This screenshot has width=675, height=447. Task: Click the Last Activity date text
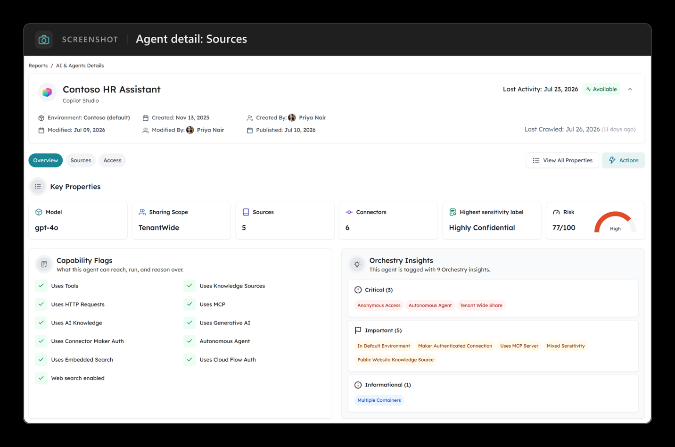click(540, 89)
